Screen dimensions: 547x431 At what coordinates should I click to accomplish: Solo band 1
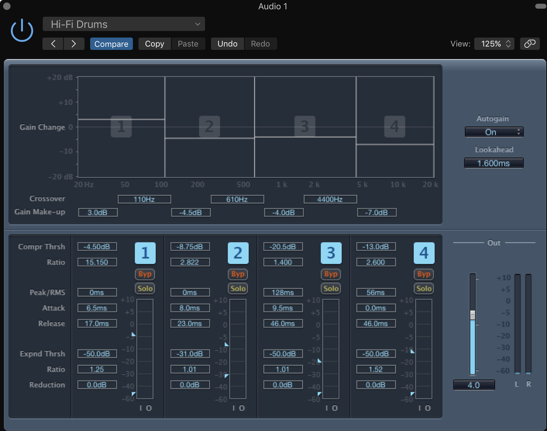pos(145,288)
